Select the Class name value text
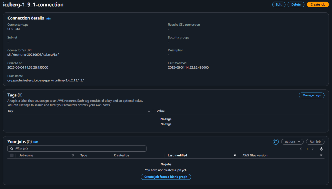332x189 pixels. pos(46,80)
